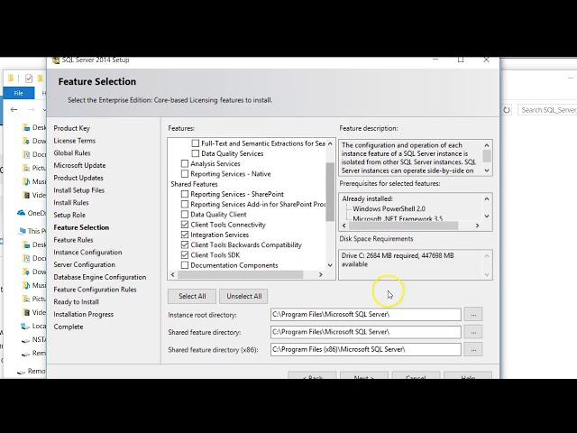
Task: Browse for Shared feature directory (x86)
Action: [x=473, y=349]
